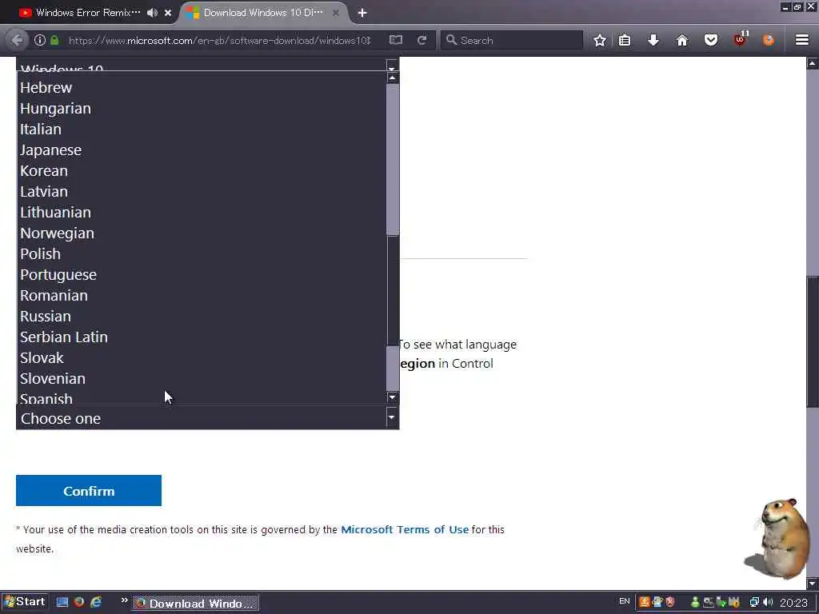Click into the URL address field

click(219, 40)
